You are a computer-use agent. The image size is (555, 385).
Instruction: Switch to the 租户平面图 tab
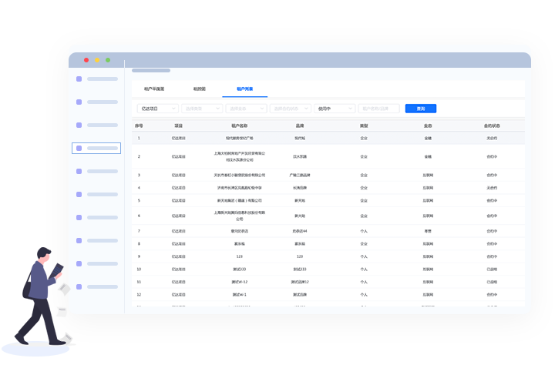pos(154,89)
